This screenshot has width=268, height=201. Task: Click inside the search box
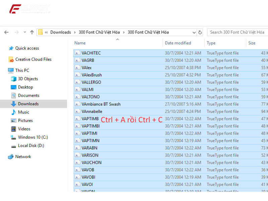238,32
